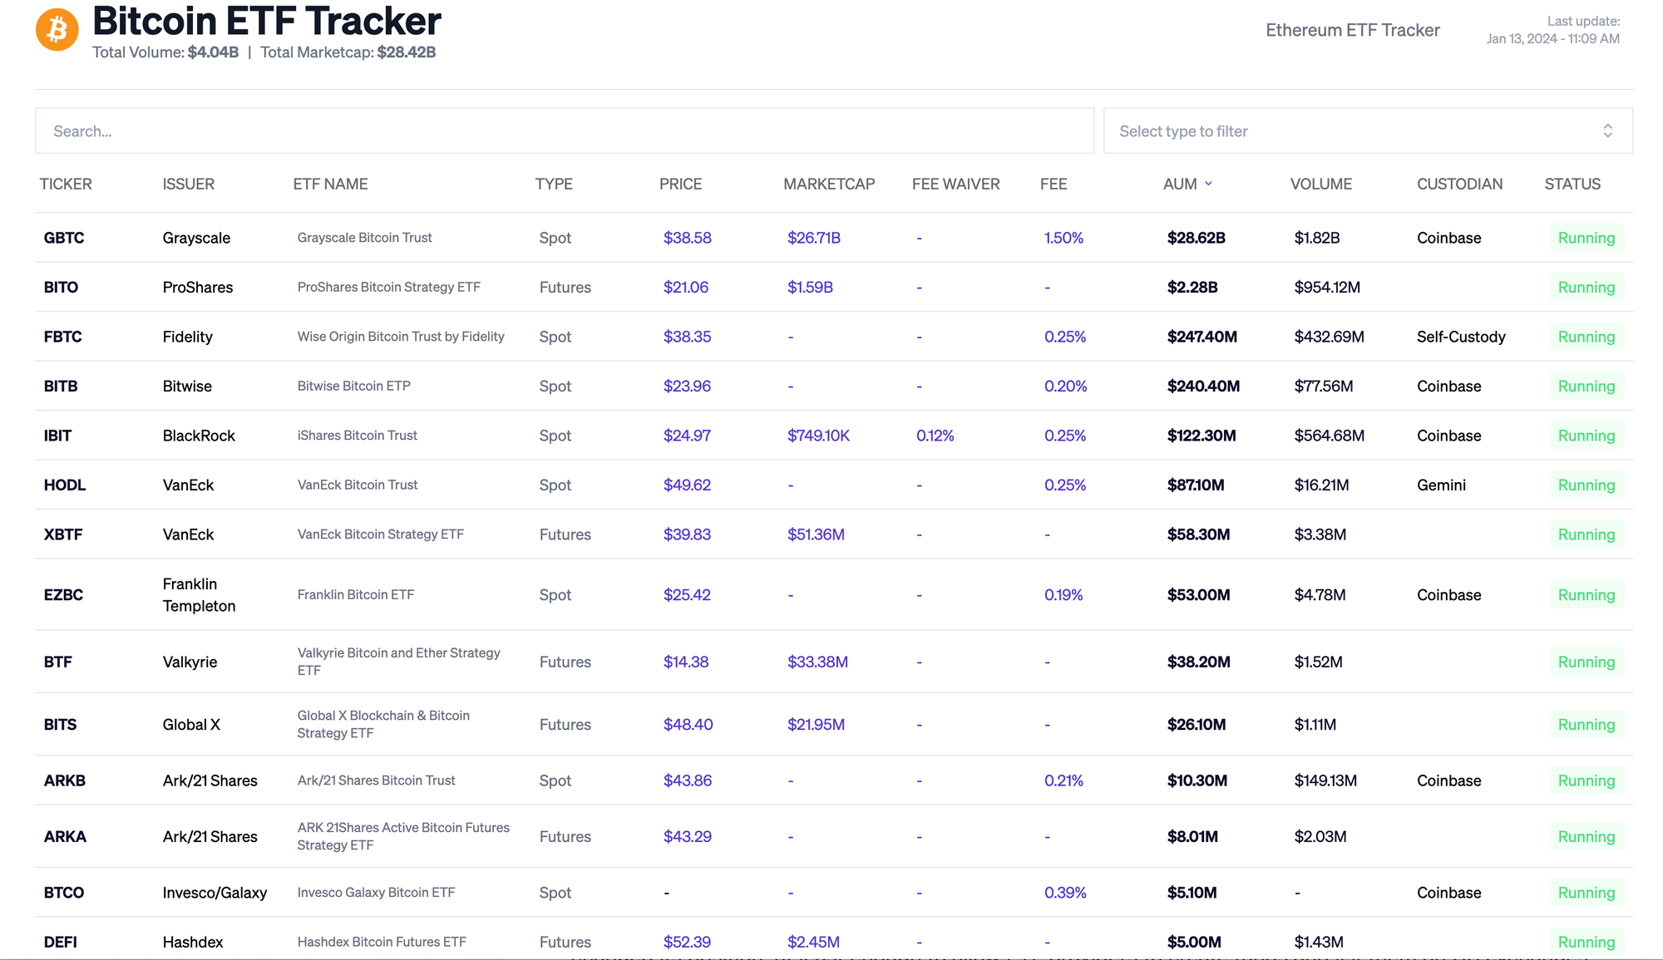Click the filter dropdown chevron icon
The height and width of the screenshot is (960, 1663).
tap(1607, 131)
